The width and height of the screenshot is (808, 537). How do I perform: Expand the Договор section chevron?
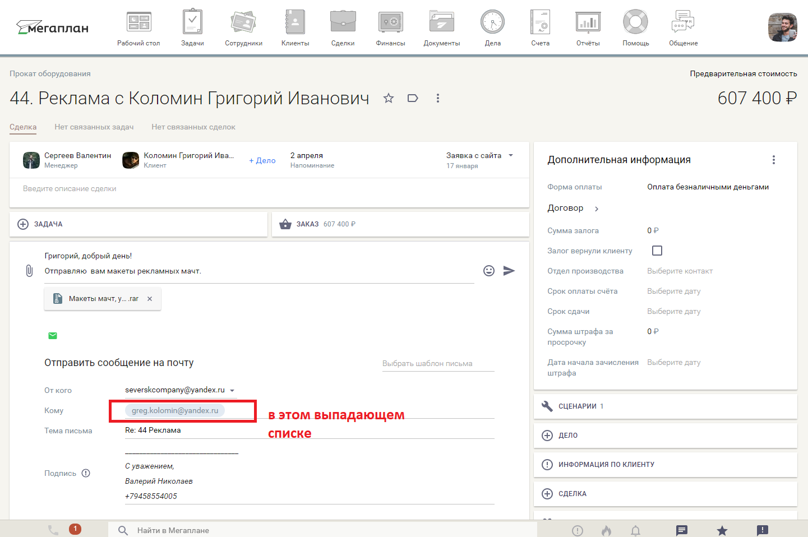click(x=597, y=209)
